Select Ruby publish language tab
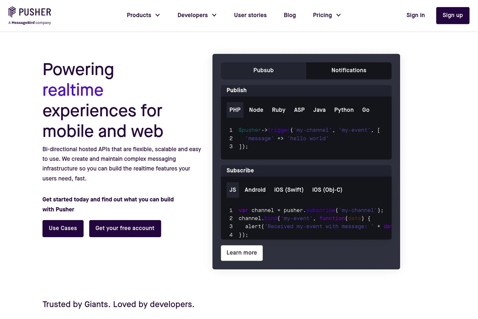The width and height of the screenshot is (478, 319). pos(279,110)
